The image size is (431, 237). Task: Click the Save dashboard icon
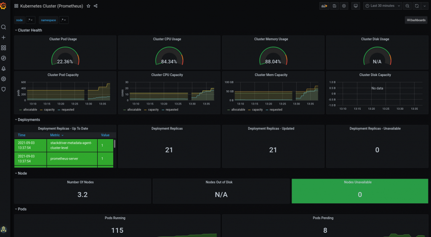[x=334, y=6]
